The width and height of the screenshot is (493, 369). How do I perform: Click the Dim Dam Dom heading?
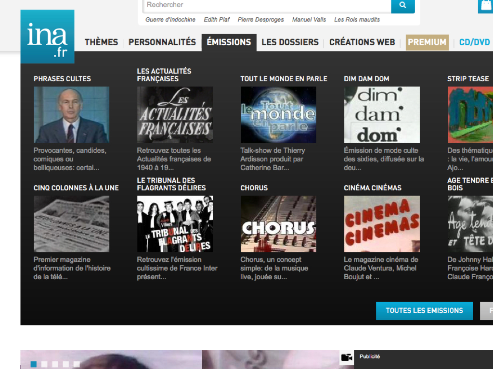click(366, 79)
